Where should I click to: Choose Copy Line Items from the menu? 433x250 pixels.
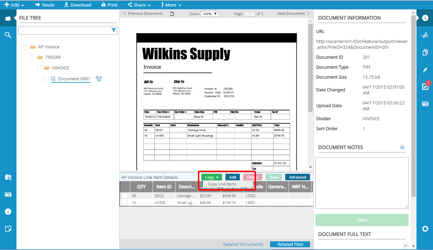point(222,184)
